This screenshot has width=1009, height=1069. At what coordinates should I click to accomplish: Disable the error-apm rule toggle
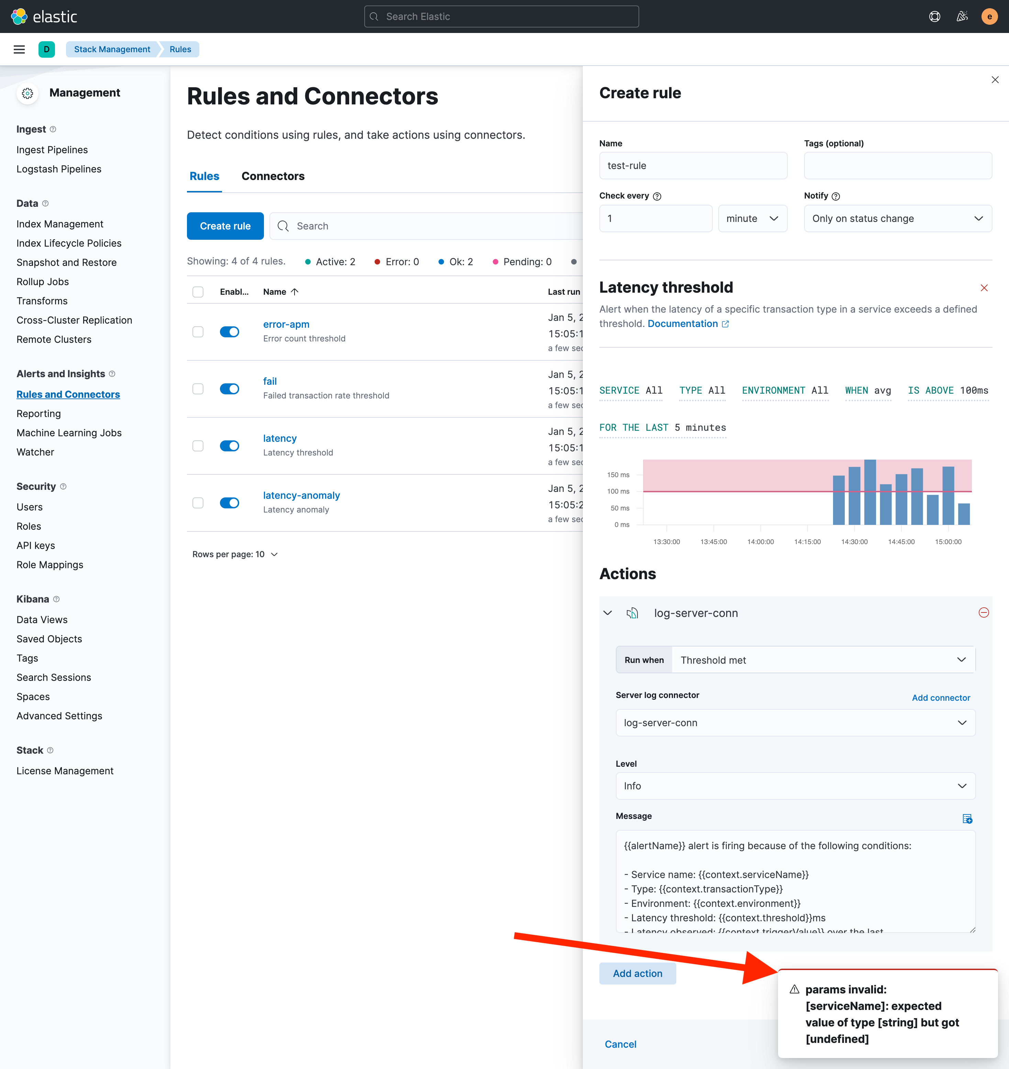pyautogui.click(x=230, y=332)
